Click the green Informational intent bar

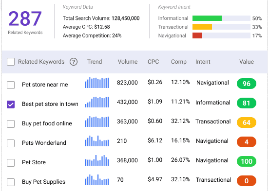(x=207, y=18)
